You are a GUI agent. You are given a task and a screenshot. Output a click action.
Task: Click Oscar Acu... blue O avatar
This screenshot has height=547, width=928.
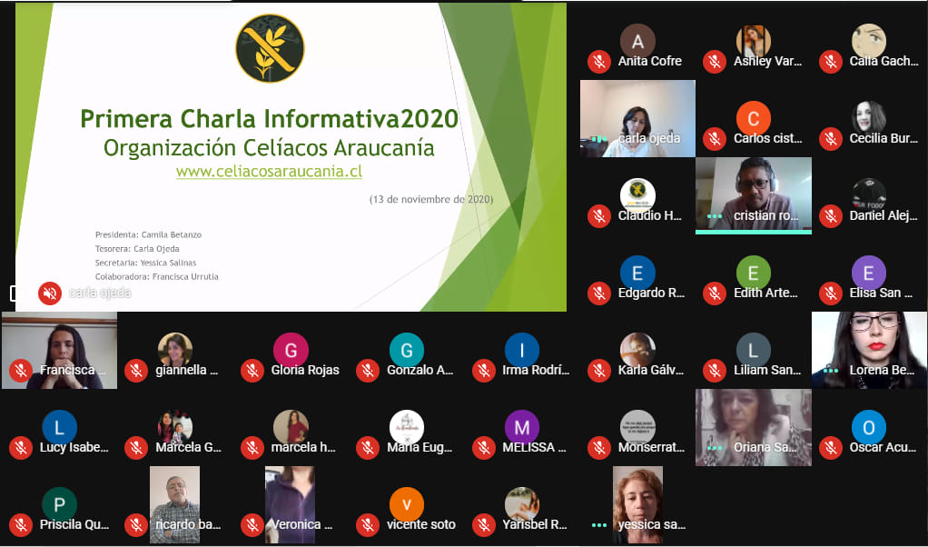tap(868, 427)
